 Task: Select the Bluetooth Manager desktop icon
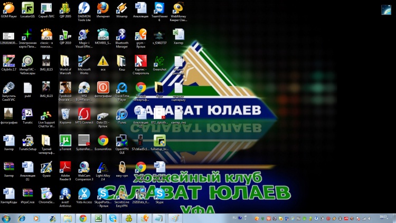coord(122,35)
